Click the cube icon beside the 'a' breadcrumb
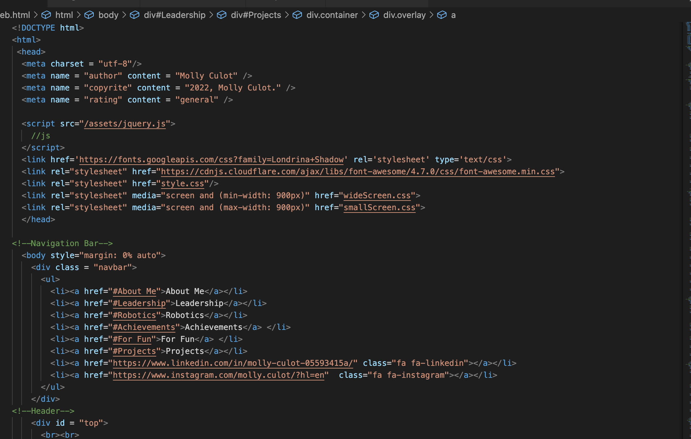This screenshot has height=439, width=691. coord(442,15)
